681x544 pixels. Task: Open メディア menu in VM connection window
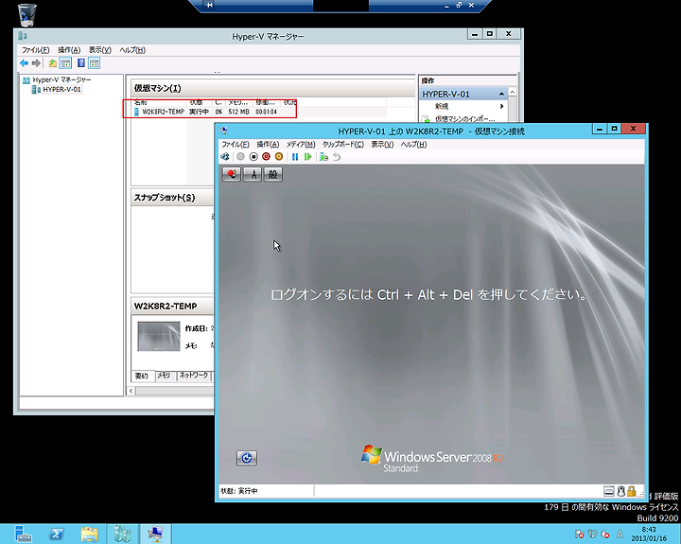[x=301, y=144]
